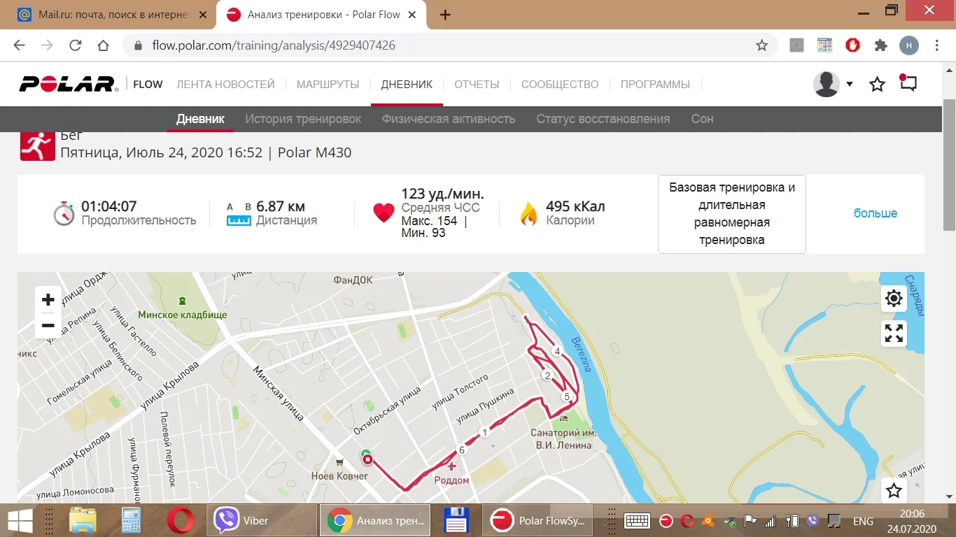Open the notifications chat icon in header
Image resolution: width=956 pixels, height=537 pixels.
[x=908, y=83]
